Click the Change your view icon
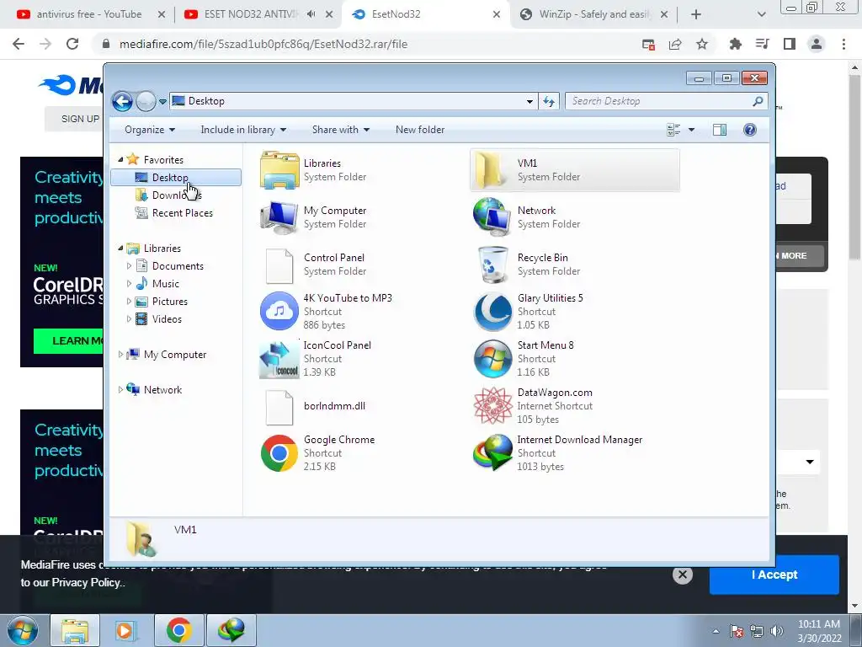This screenshot has width=862, height=647. [x=673, y=130]
